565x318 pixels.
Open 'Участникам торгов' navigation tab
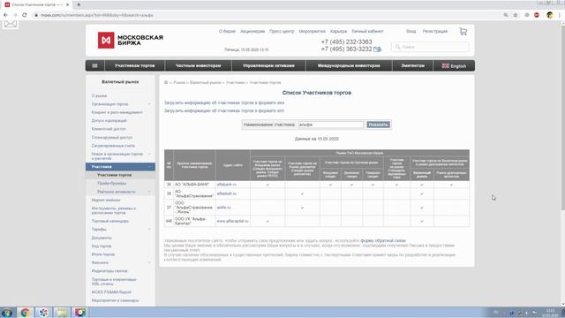134,65
